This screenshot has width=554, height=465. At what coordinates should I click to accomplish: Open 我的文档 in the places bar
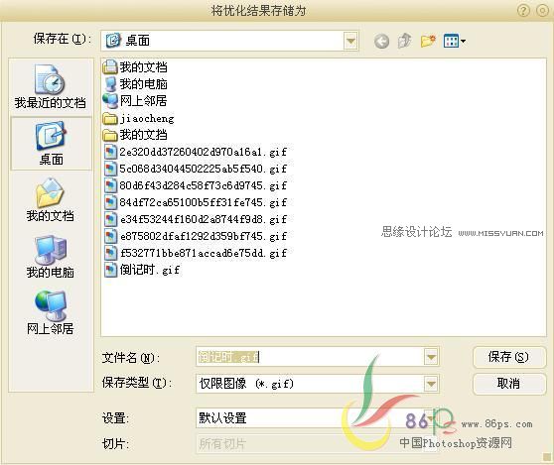coord(51,200)
